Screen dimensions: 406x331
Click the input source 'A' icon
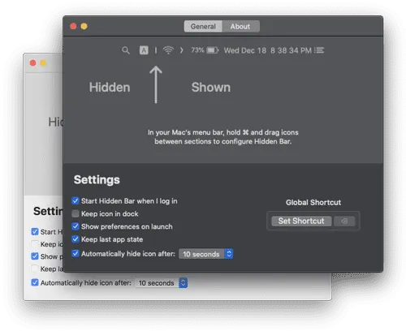click(144, 50)
